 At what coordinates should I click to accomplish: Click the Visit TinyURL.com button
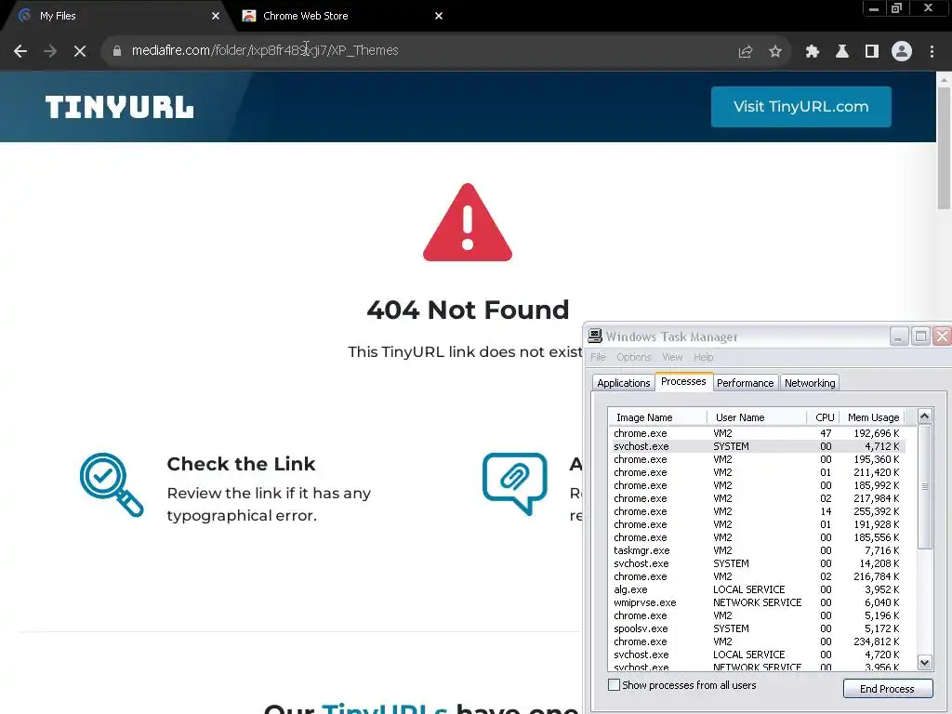point(800,107)
